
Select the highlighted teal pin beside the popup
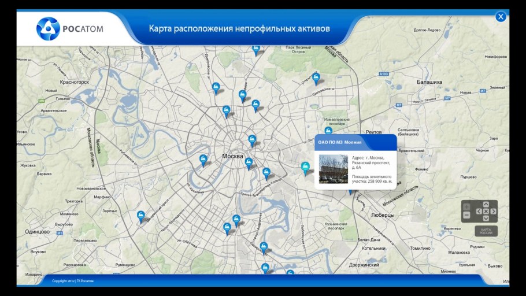coord(305,168)
